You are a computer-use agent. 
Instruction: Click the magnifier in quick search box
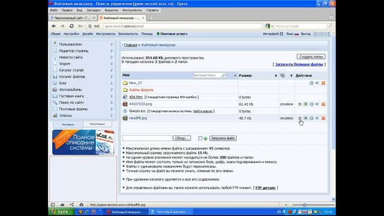click(223, 75)
